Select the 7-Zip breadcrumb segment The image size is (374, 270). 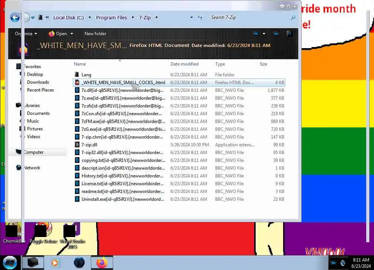(x=145, y=18)
